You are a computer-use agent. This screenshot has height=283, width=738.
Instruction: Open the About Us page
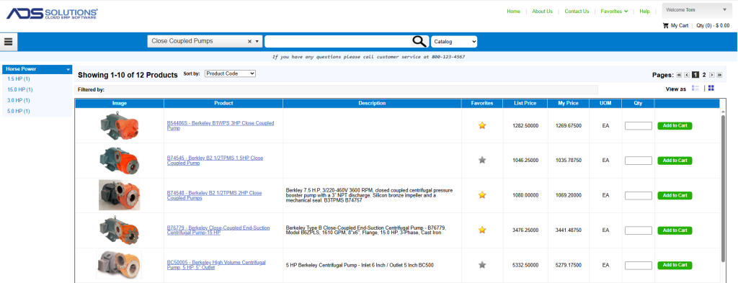click(542, 12)
